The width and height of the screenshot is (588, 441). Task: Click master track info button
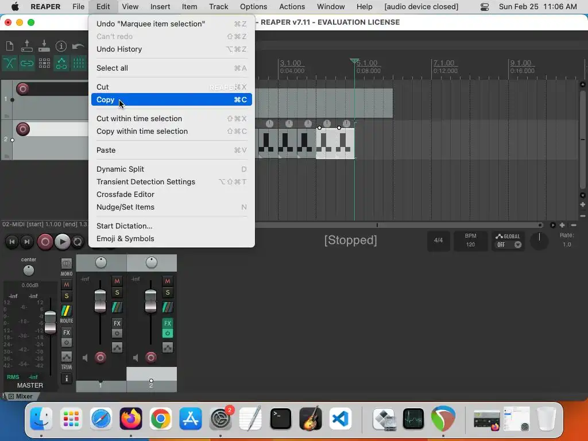point(67,378)
